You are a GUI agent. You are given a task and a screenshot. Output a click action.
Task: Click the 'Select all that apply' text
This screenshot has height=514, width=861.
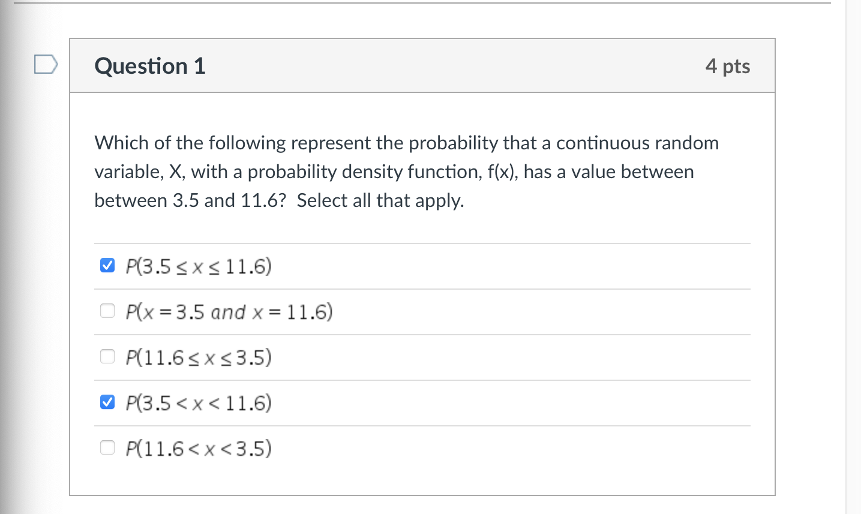click(x=380, y=200)
